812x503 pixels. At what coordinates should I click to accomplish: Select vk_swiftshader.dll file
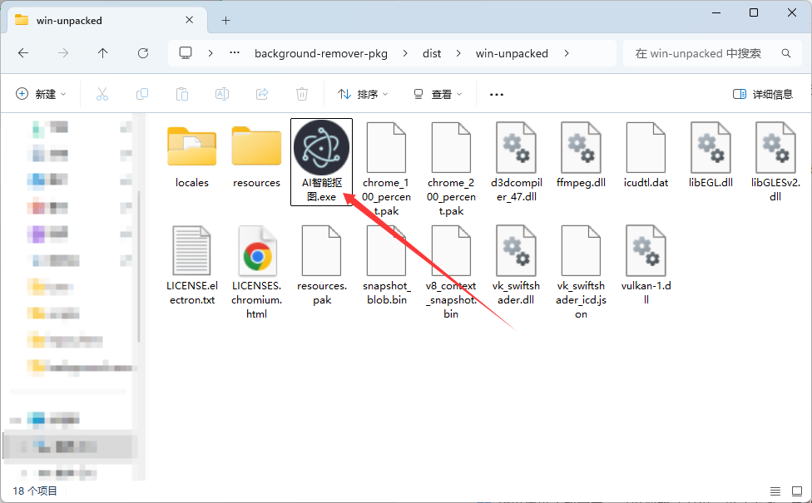point(516,265)
